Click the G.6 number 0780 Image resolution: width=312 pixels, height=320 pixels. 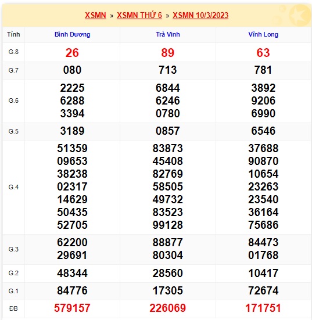pos(168,113)
